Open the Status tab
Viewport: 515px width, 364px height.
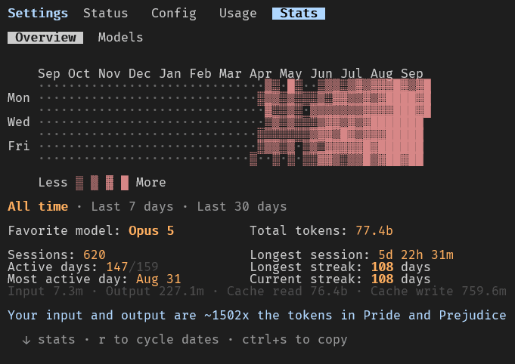(105, 14)
